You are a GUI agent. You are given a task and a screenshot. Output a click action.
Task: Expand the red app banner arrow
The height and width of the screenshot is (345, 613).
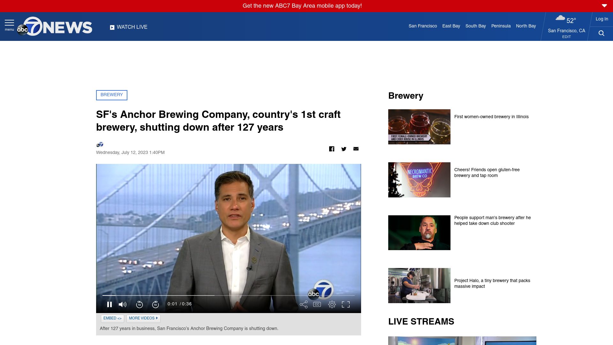tap(604, 6)
